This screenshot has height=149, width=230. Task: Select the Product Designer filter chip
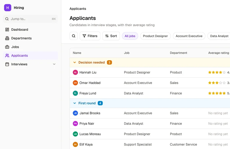click(155, 36)
